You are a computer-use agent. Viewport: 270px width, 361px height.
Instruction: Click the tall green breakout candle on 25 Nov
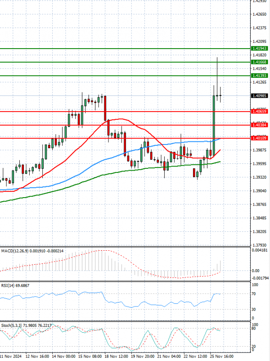214,125
